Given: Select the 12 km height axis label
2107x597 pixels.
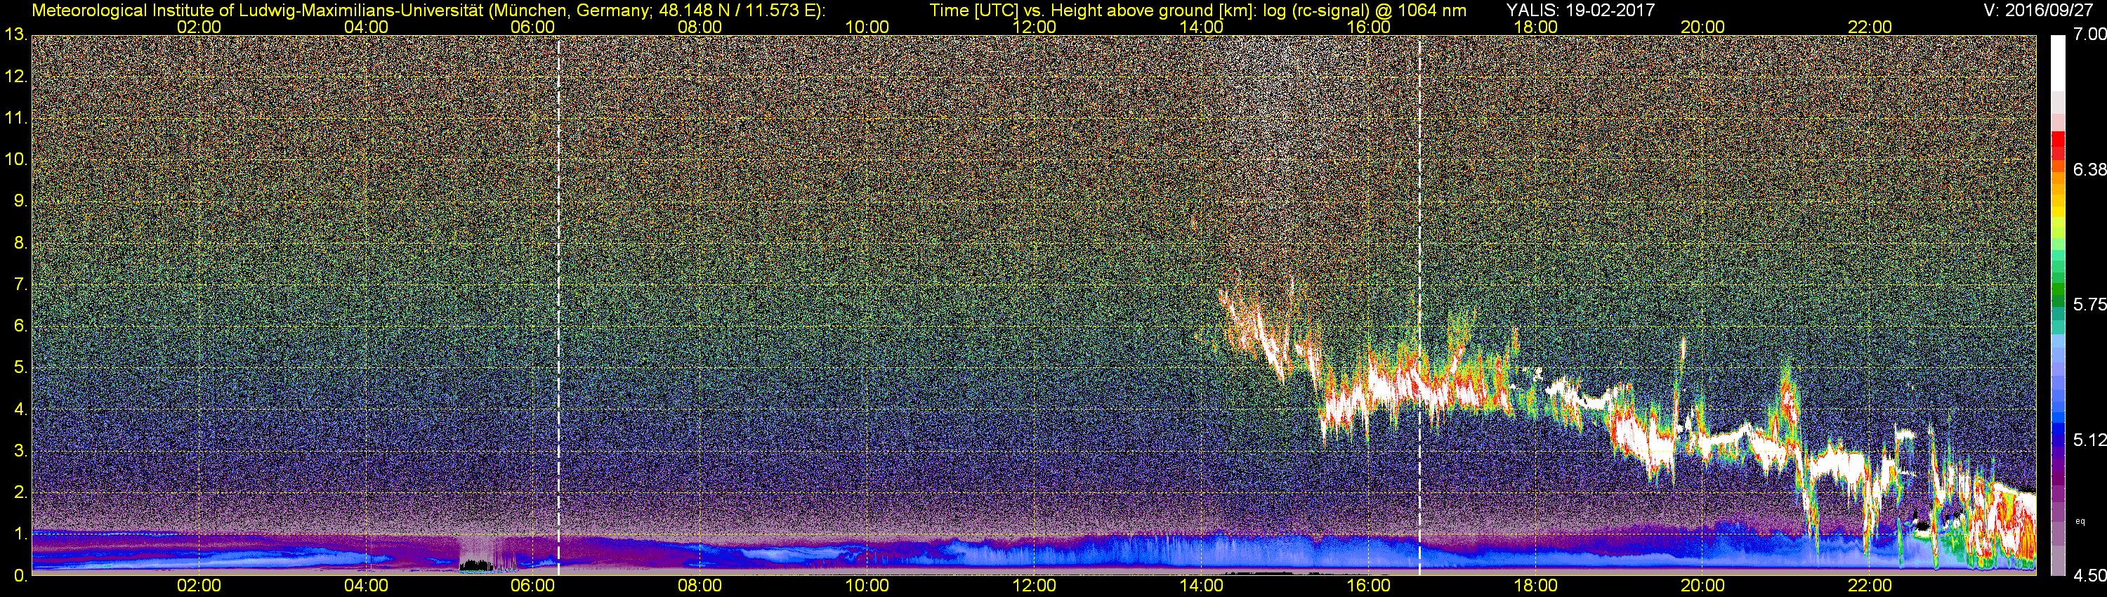Looking at the screenshot, I should [x=15, y=77].
